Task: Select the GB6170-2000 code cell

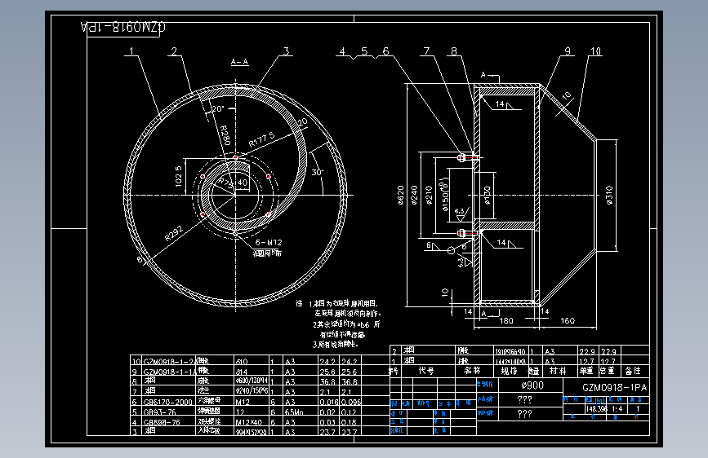Action: click(168, 402)
